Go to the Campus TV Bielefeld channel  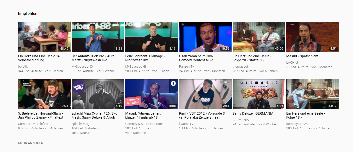coord(33,124)
